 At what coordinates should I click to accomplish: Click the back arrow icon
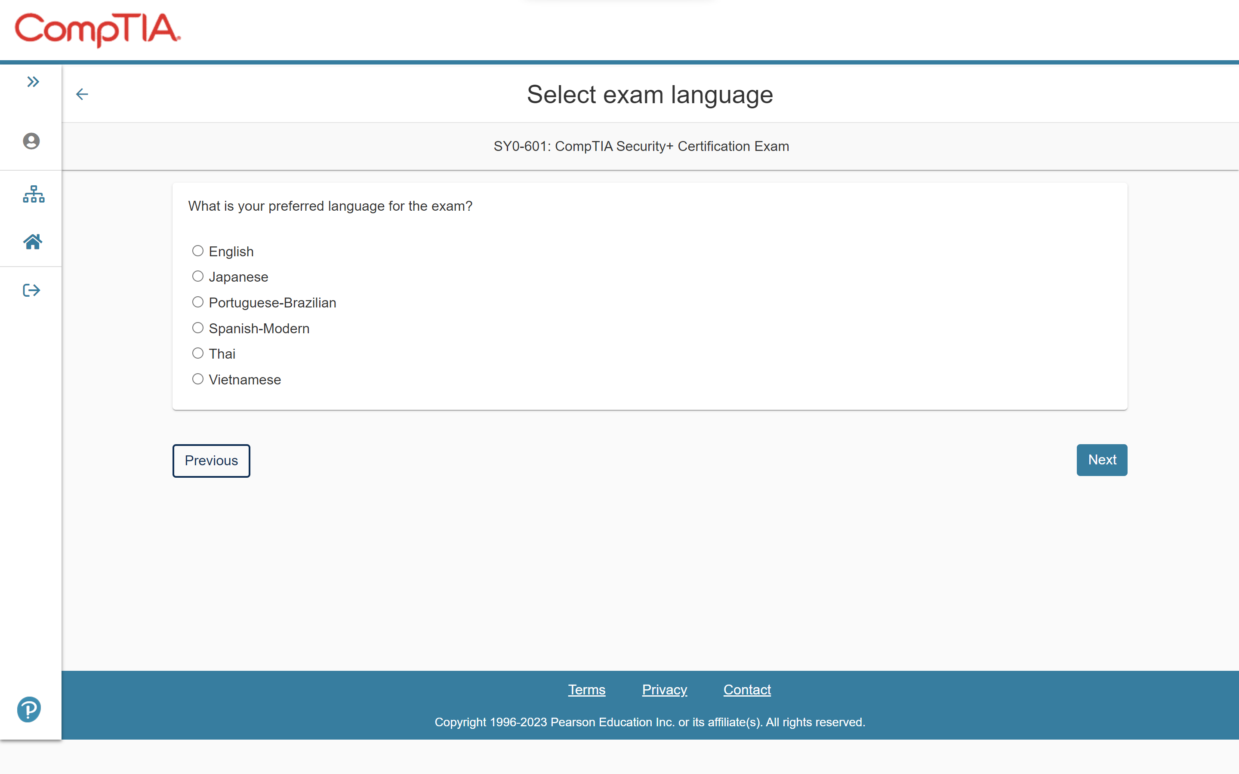click(82, 94)
